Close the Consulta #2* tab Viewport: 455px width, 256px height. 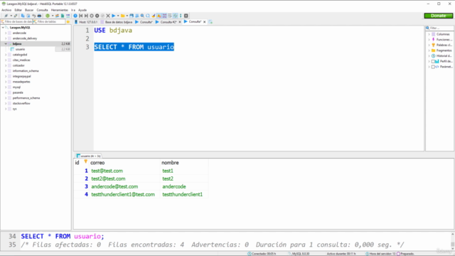180,22
